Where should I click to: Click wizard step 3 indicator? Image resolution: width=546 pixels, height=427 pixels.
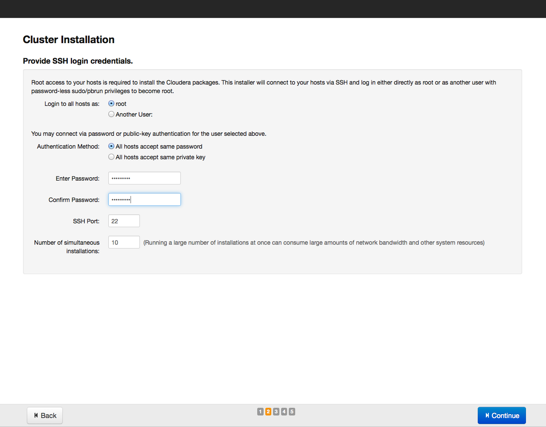pos(276,412)
